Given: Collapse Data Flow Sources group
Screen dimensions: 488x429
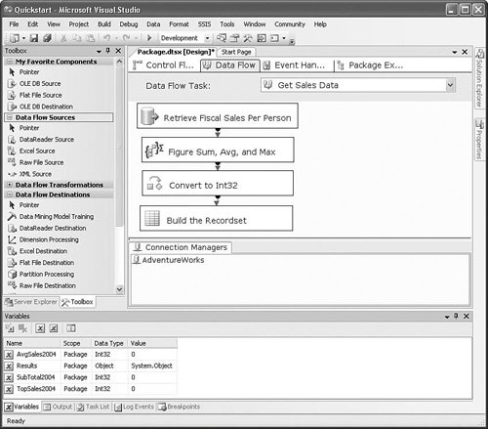Looking at the screenshot, I should pos(10,117).
